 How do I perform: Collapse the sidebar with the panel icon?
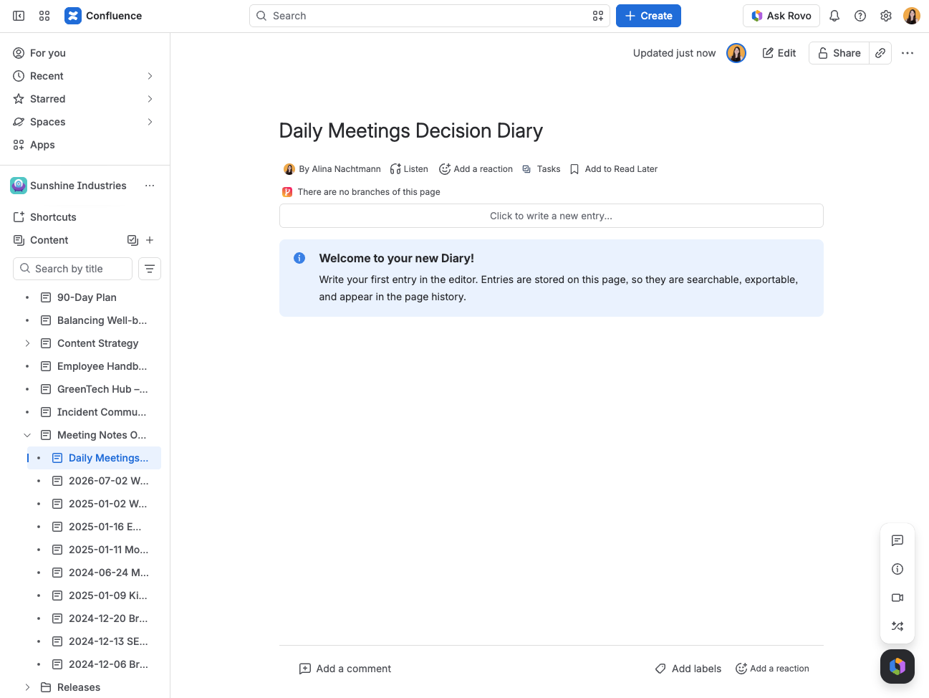click(x=19, y=16)
